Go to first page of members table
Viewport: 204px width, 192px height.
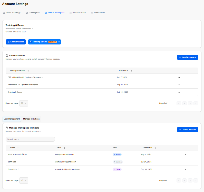pos(179,180)
